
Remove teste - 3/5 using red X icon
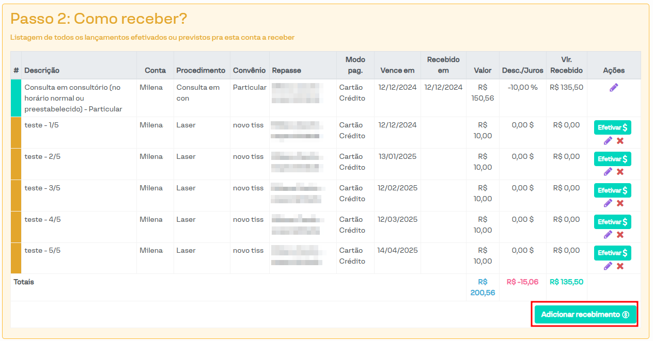pyautogui.click(x=620, y=203)
